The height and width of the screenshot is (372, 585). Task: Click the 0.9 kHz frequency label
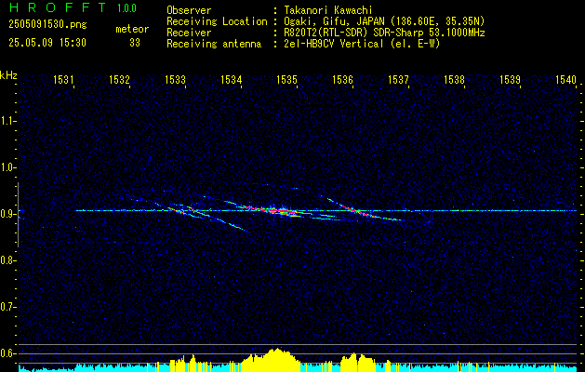point(7,214)
